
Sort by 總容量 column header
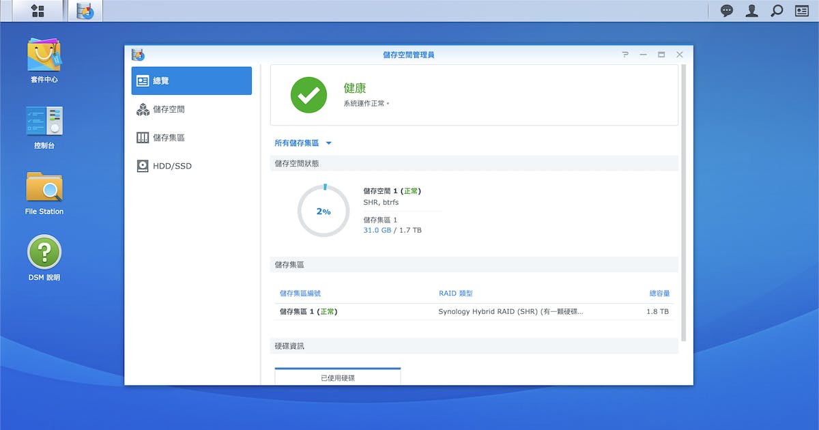pos(659,293)
